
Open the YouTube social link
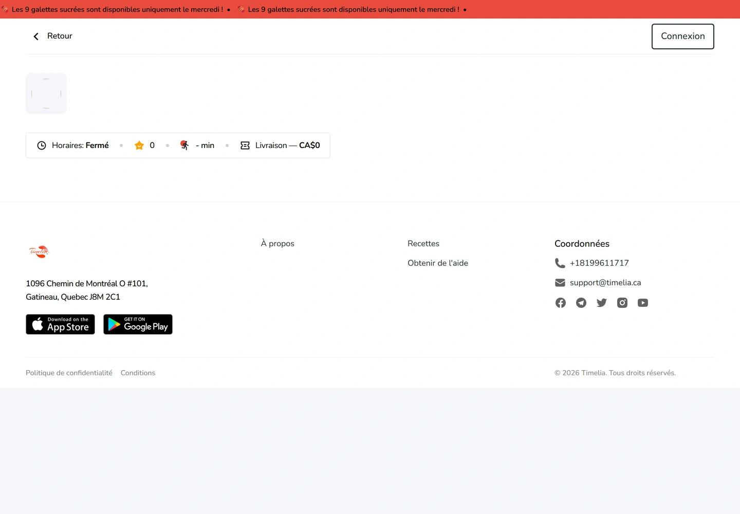point(643,303)
